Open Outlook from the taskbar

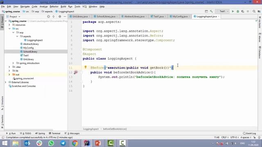27,143
